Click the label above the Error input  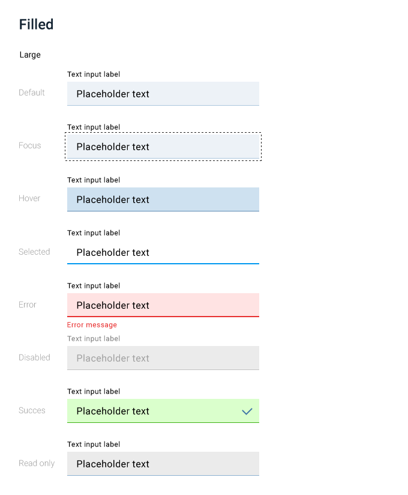click(x=94, y=286)
